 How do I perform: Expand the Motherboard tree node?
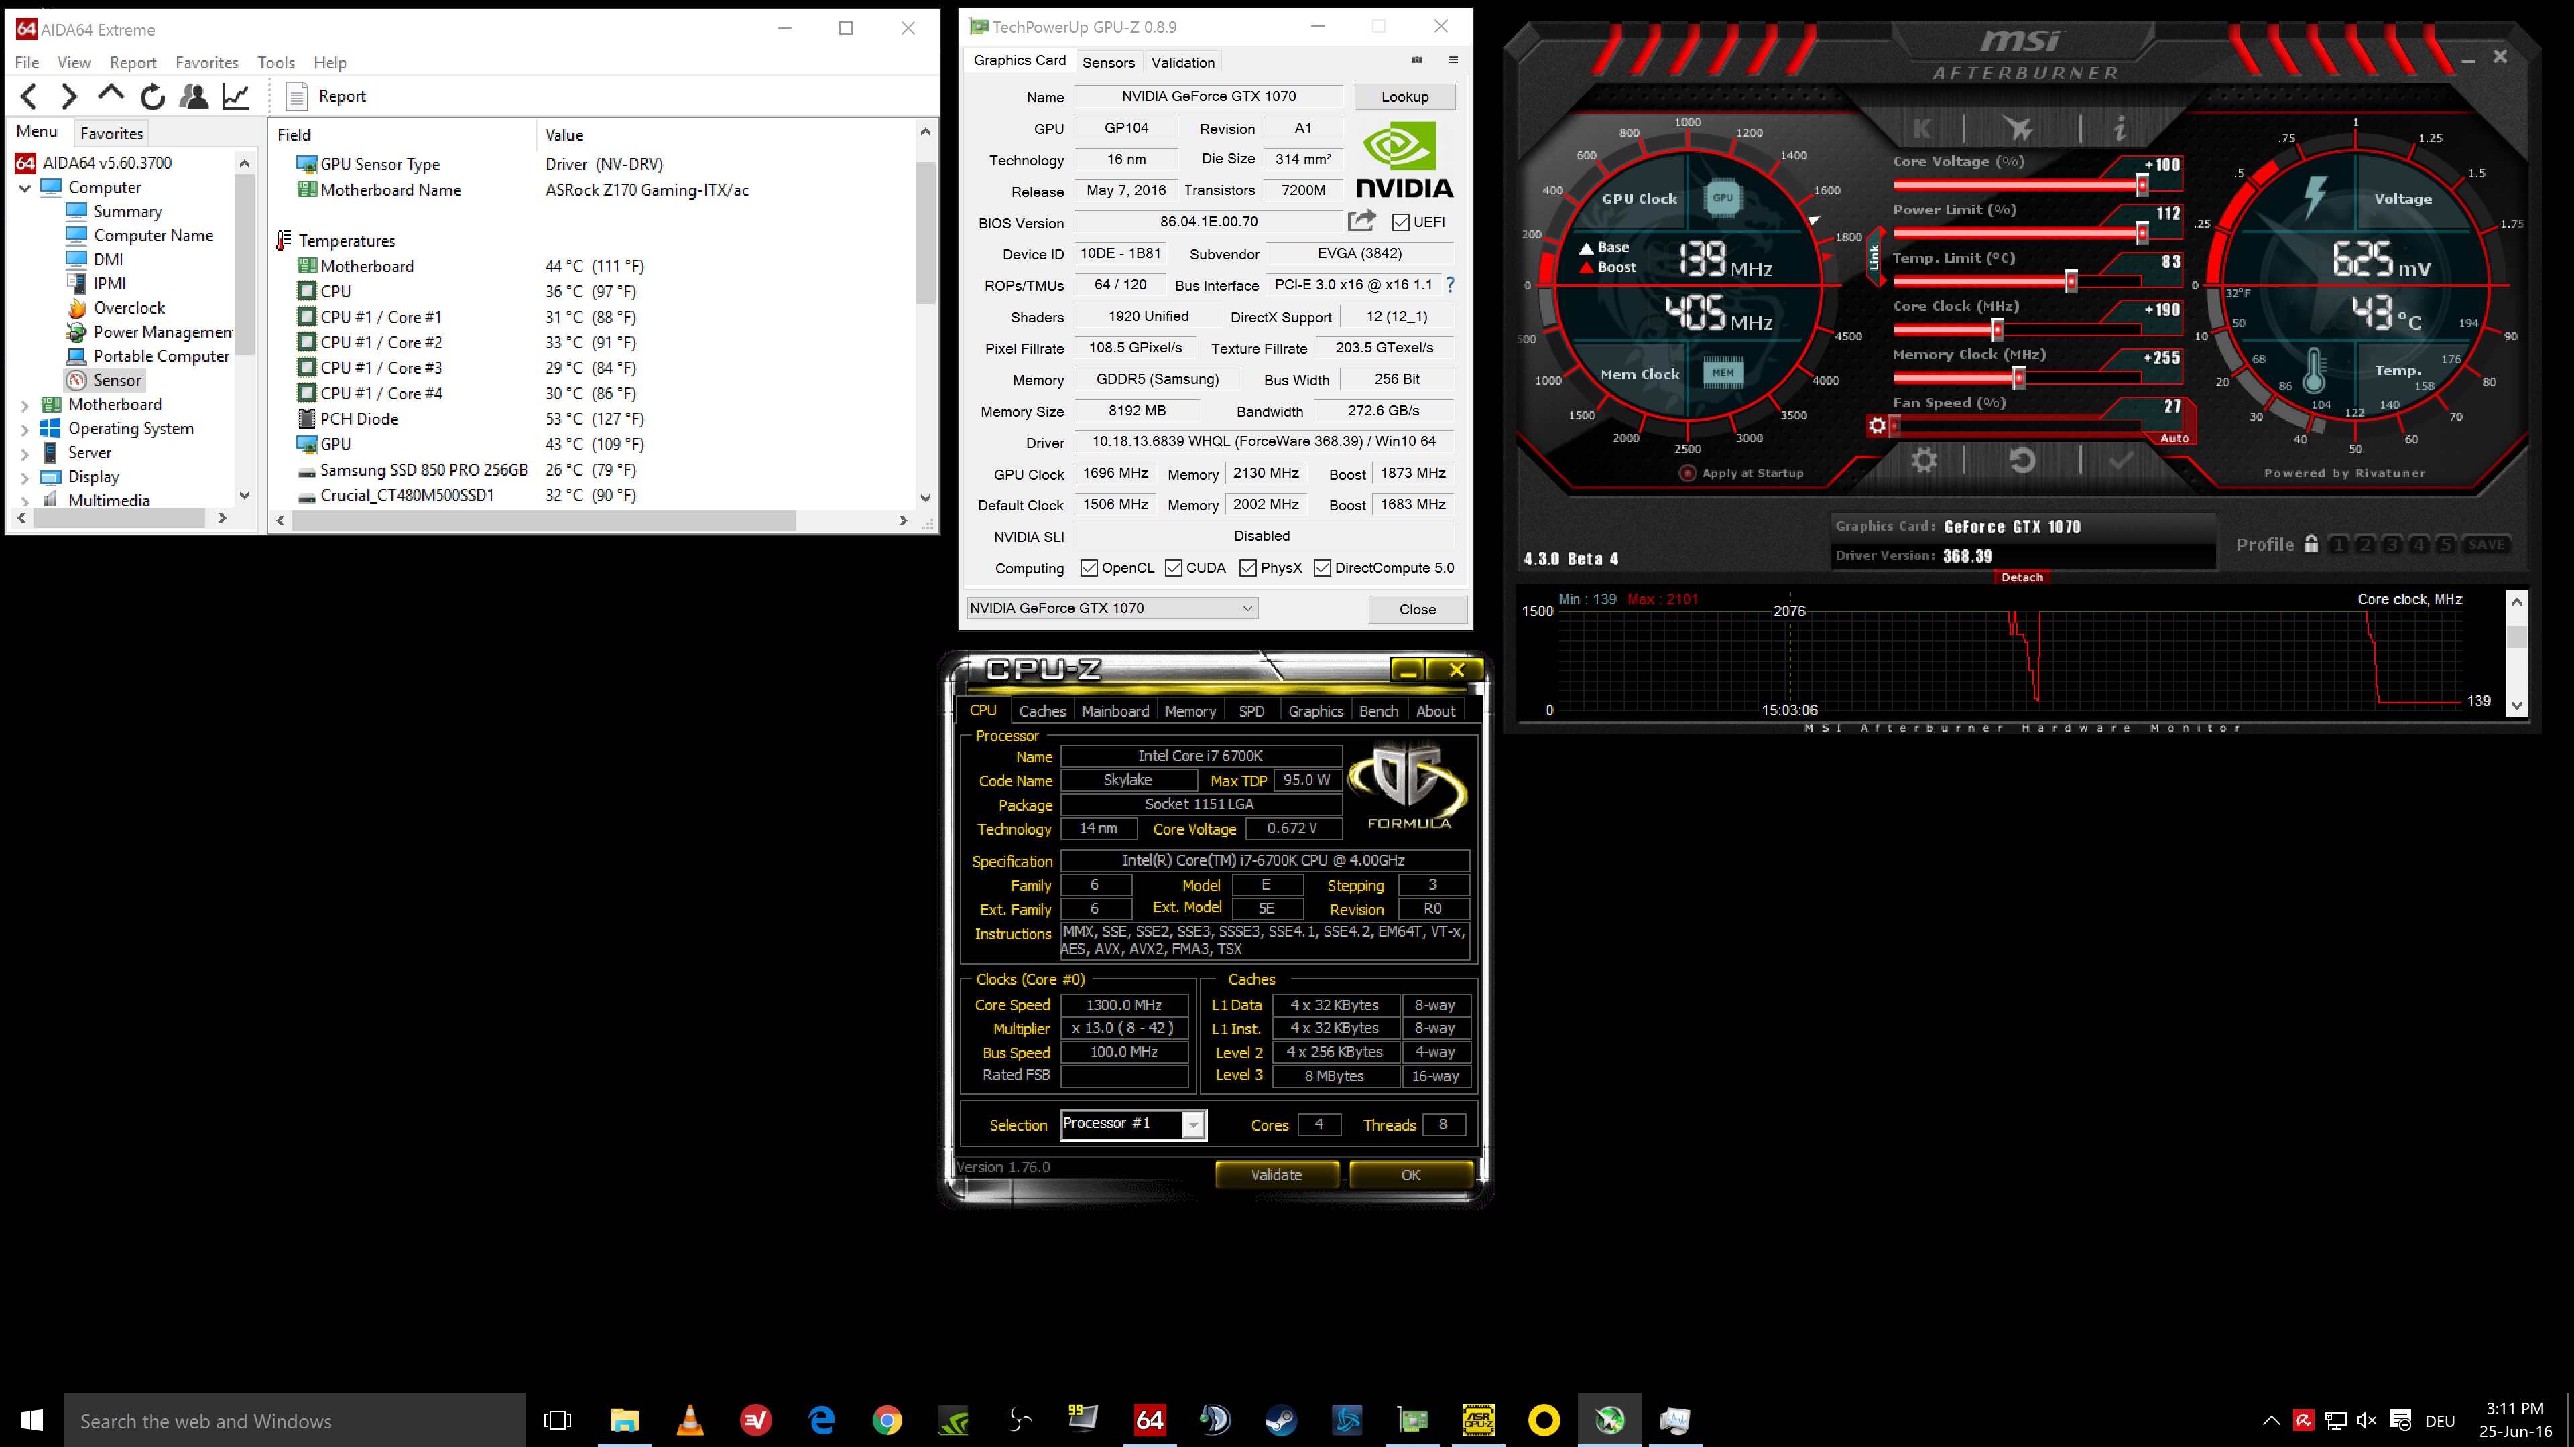click(x=25, y=405)
